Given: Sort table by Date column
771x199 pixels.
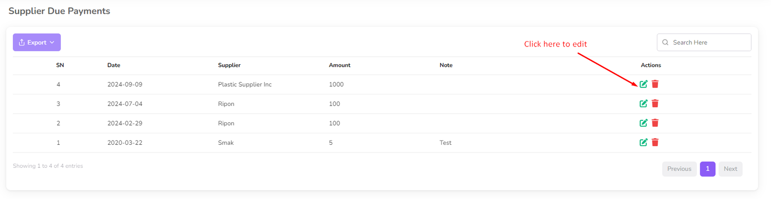Looking at the screenshot, I should 114,65.
